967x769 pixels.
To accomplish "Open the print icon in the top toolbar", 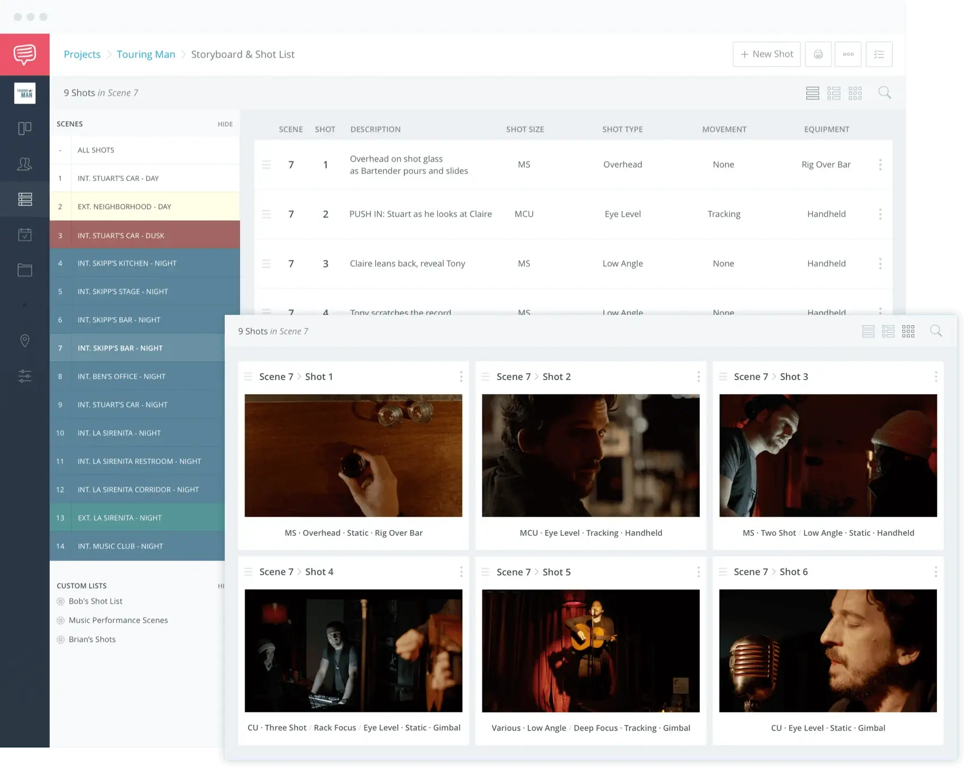I will (818, 54).
